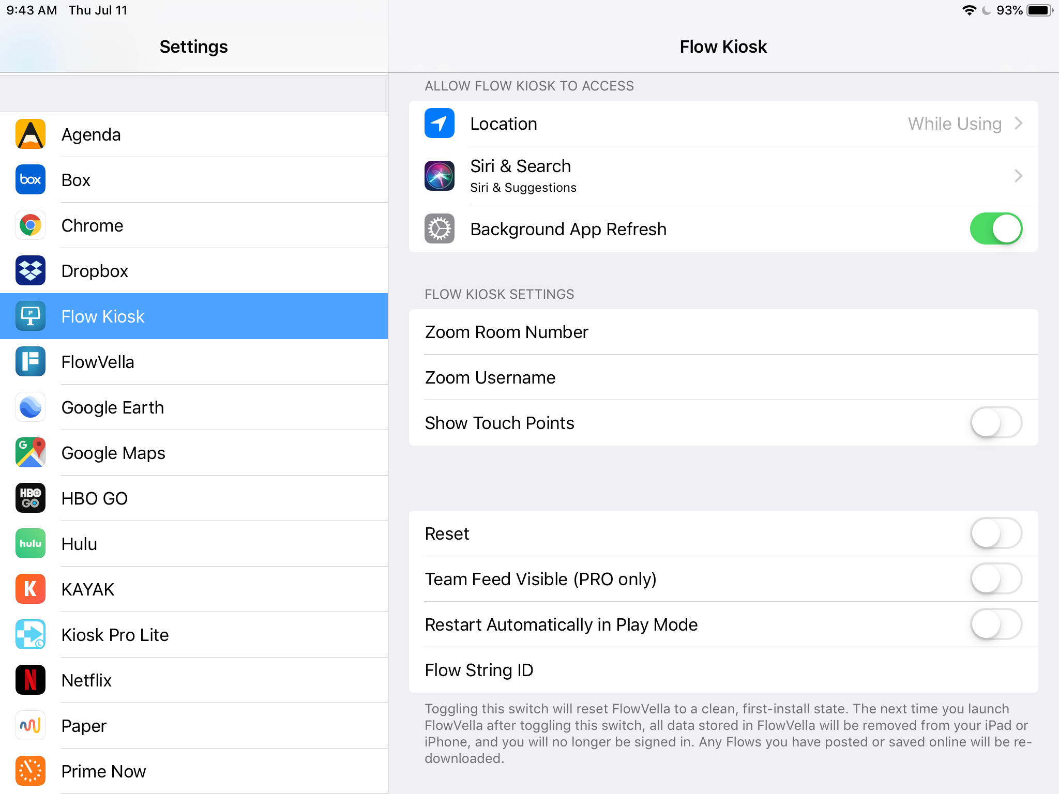Open Agenda settings row
This screenshot has width=1059, height=794.
pyautogui.click(x=194, y=134)
